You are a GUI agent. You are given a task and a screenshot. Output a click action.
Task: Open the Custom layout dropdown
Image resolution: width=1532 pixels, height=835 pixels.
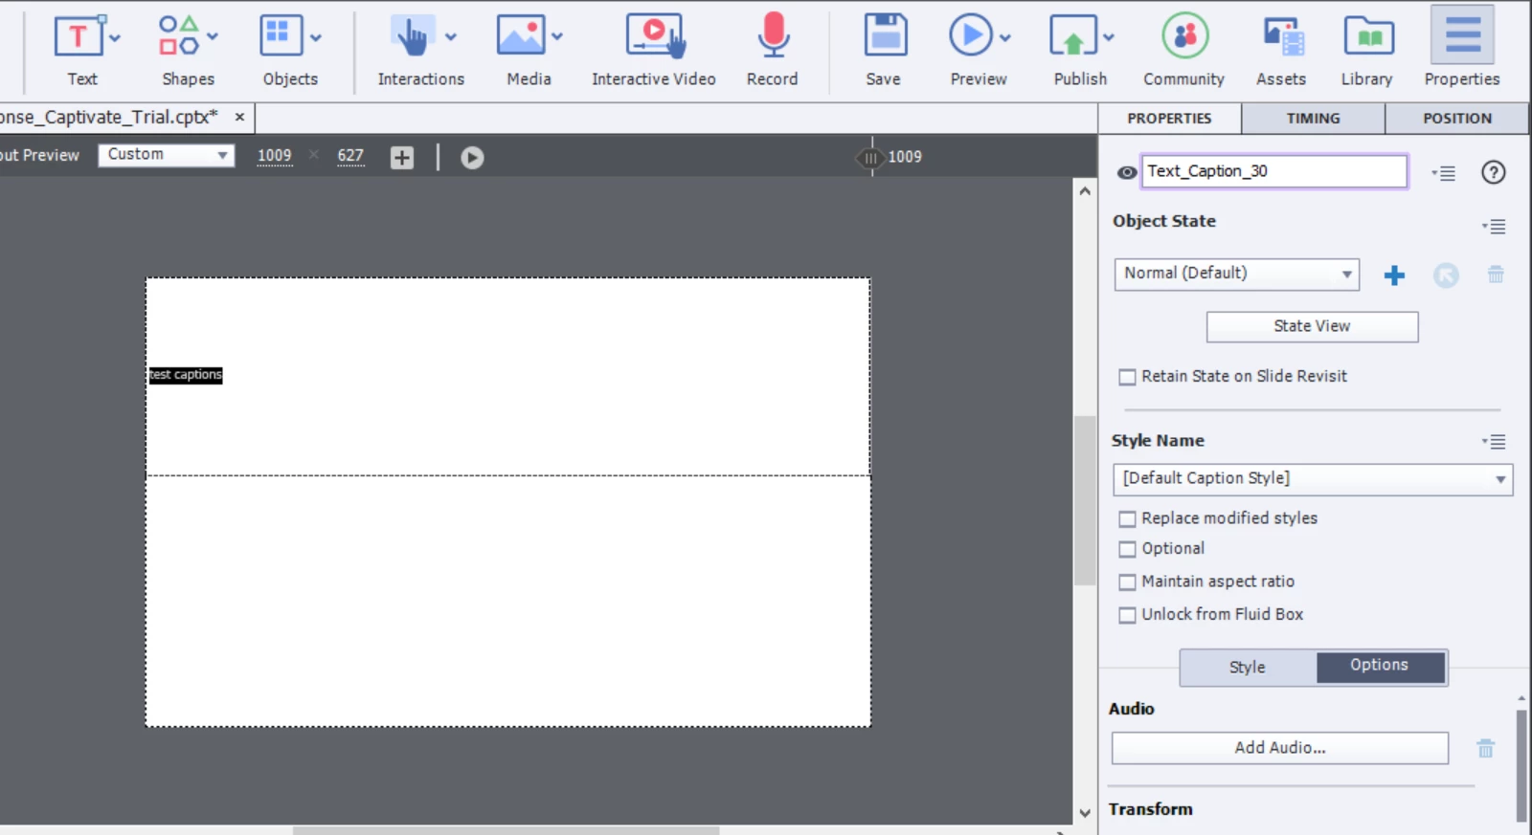[167, 155]
